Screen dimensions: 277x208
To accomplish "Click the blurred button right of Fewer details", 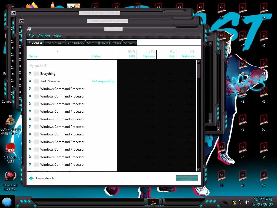I will coord(187,178).
